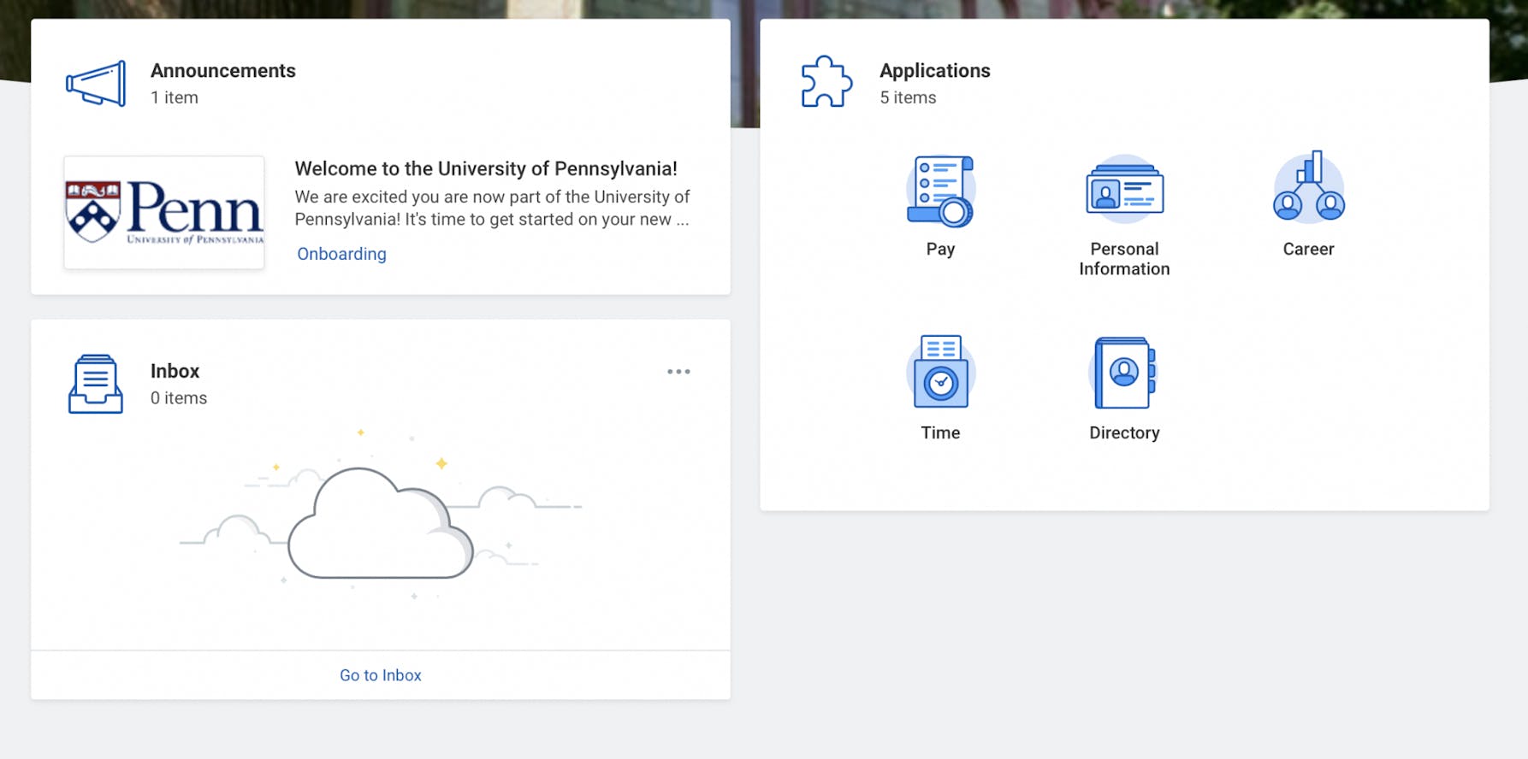Viewport: 1528px width, 759px height.
Task: Follow the Onboarding link
Action: pyautogui.click(x=341, y=254)
